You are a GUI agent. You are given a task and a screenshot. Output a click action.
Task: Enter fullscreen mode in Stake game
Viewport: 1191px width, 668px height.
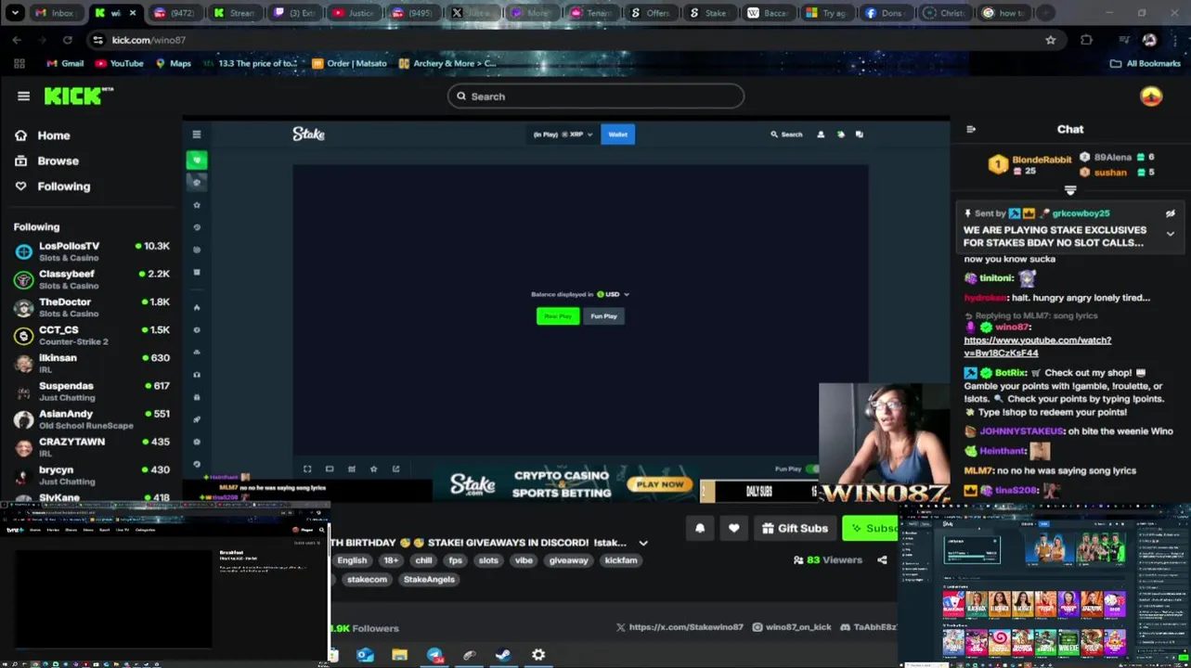point(307,469)
